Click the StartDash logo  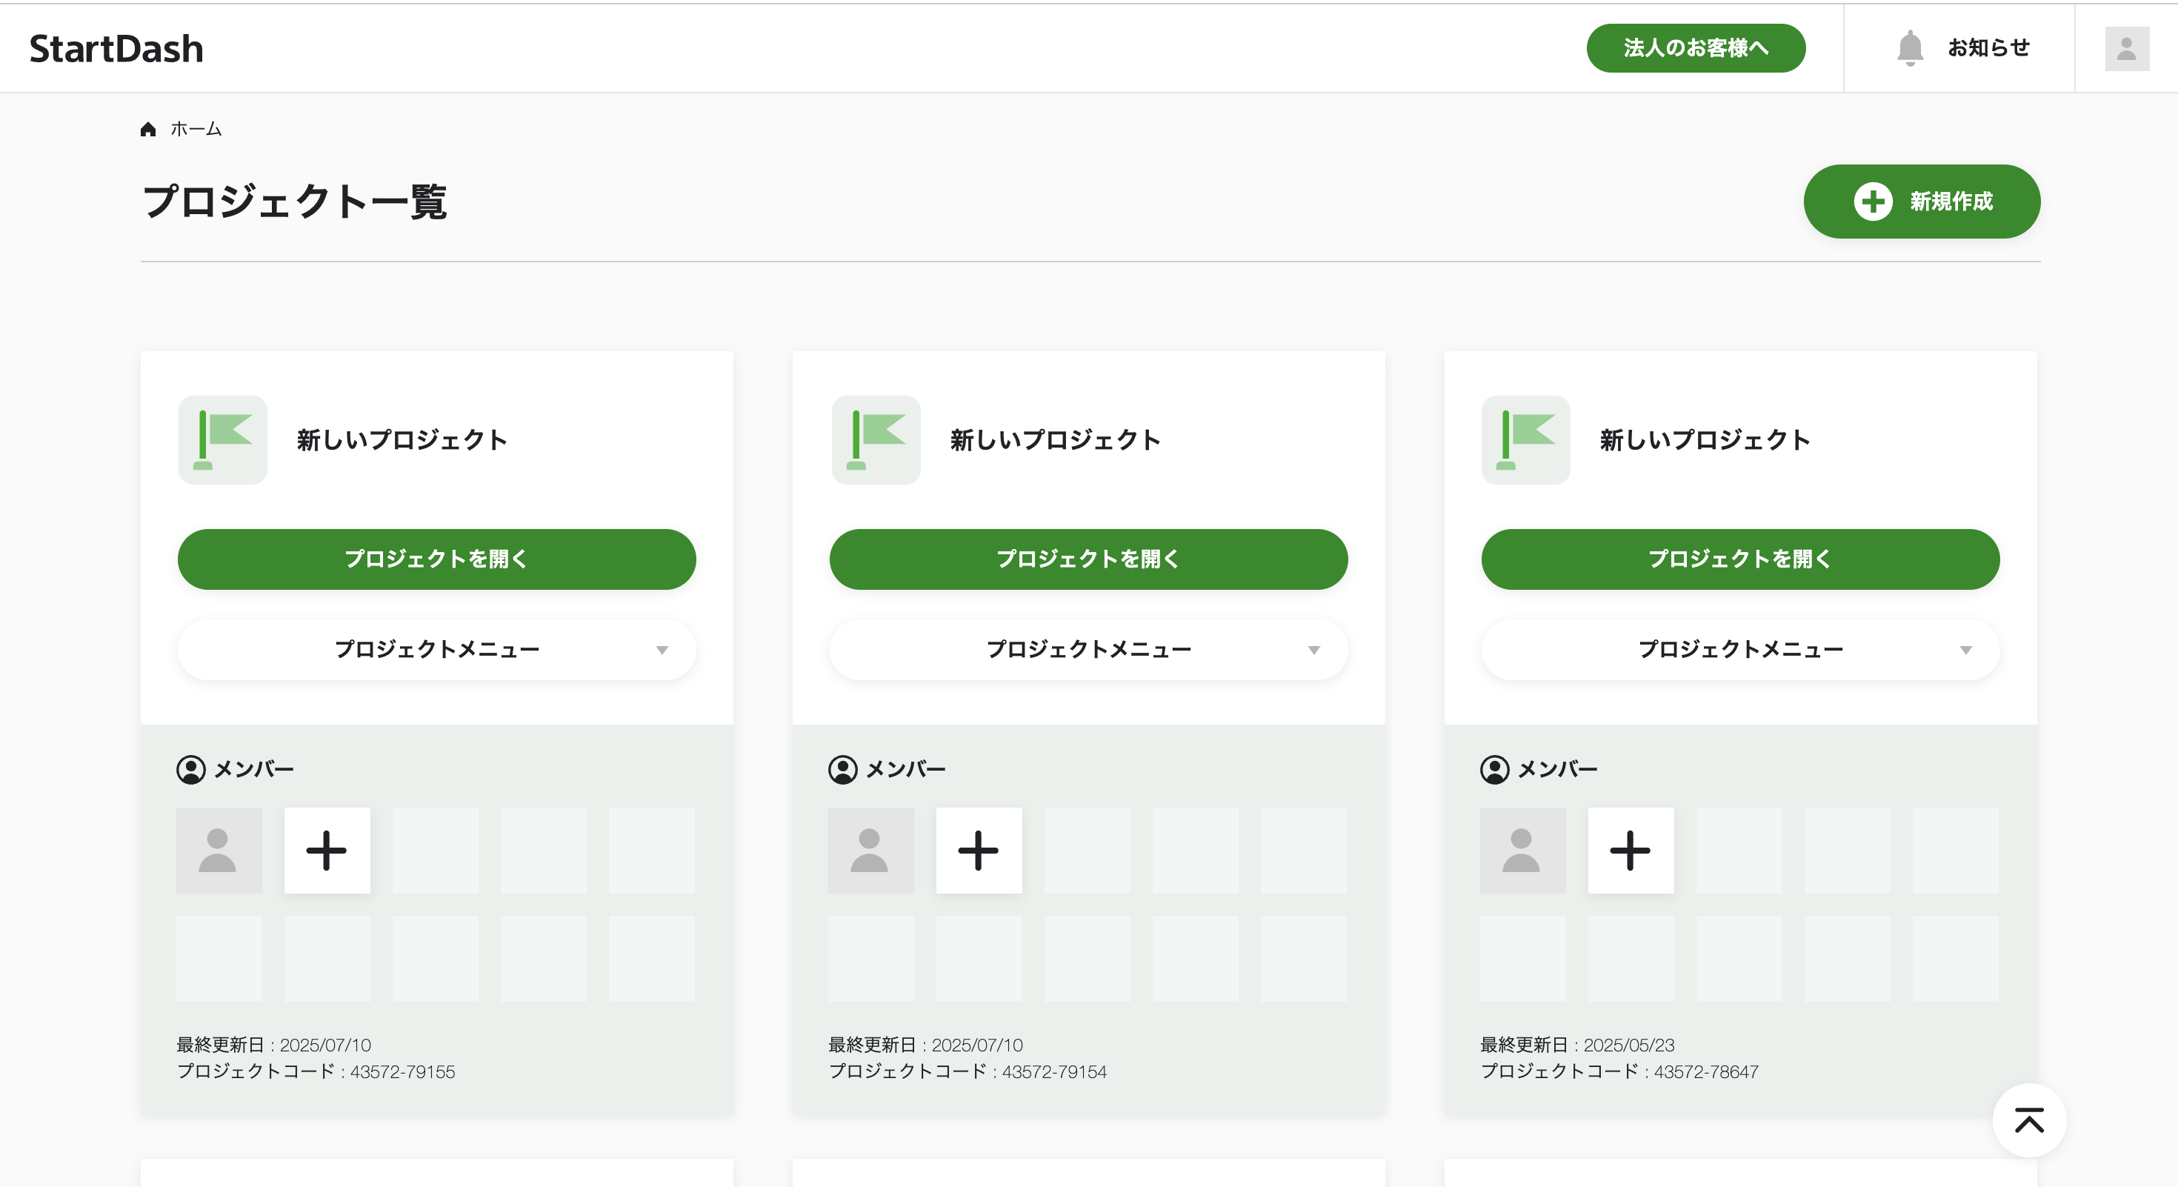point(117,49)
